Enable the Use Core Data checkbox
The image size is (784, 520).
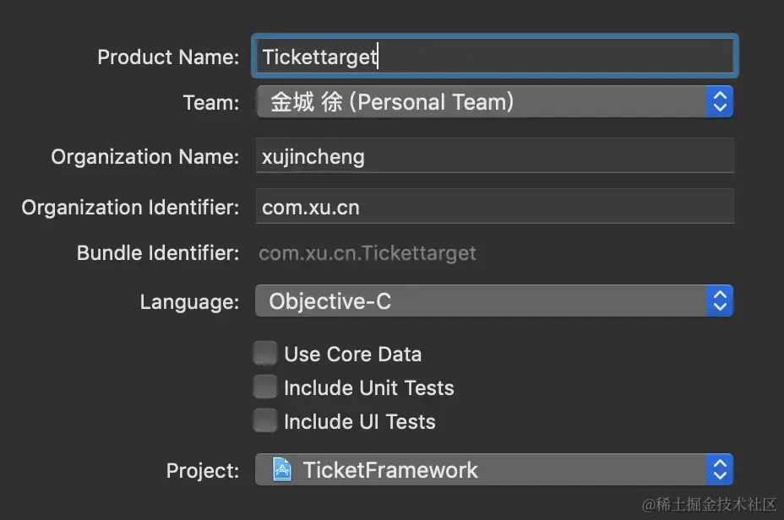(265, 353)
